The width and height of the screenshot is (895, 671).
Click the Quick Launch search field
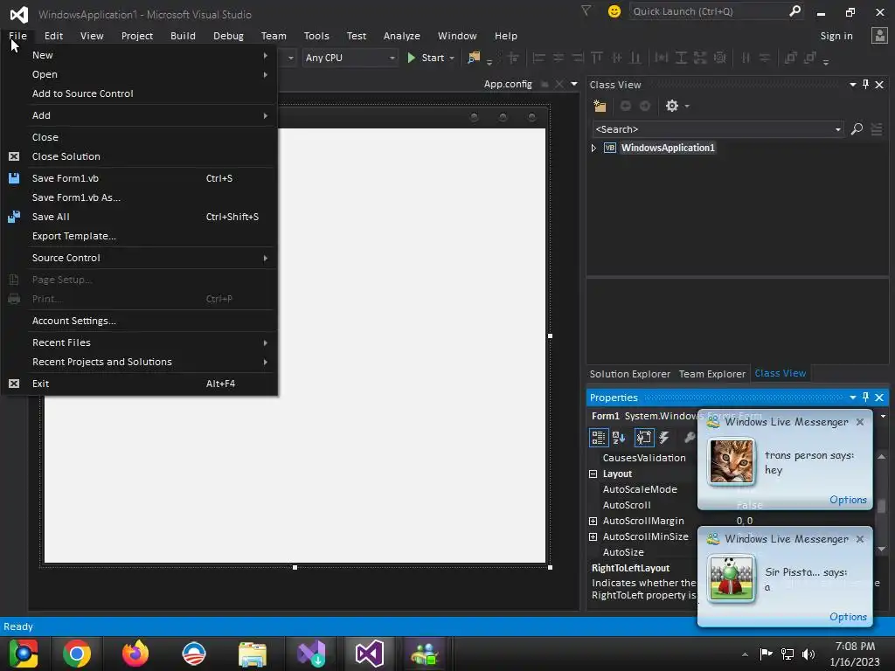pyautogui.click(x=709, y=11)
